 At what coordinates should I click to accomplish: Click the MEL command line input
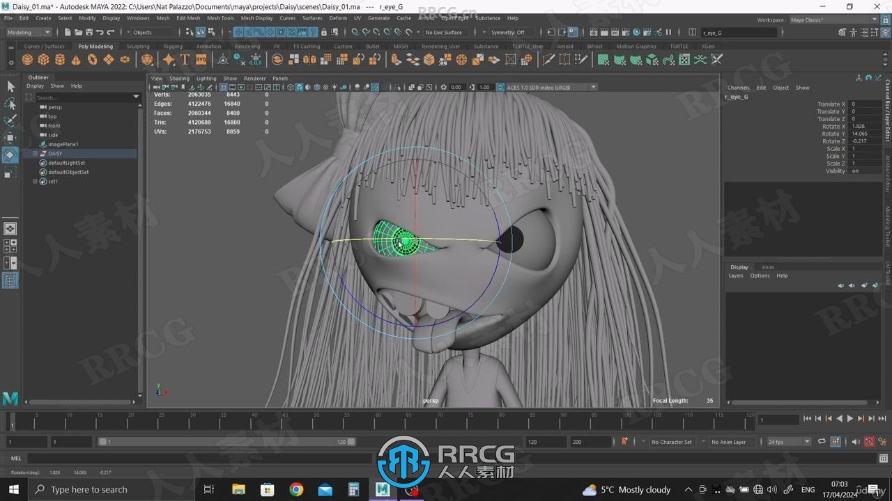pos(452,458)
